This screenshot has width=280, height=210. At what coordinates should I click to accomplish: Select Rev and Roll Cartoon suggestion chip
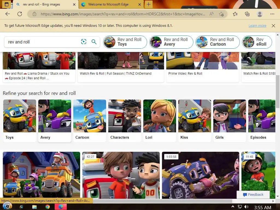(x=217, y=42)
